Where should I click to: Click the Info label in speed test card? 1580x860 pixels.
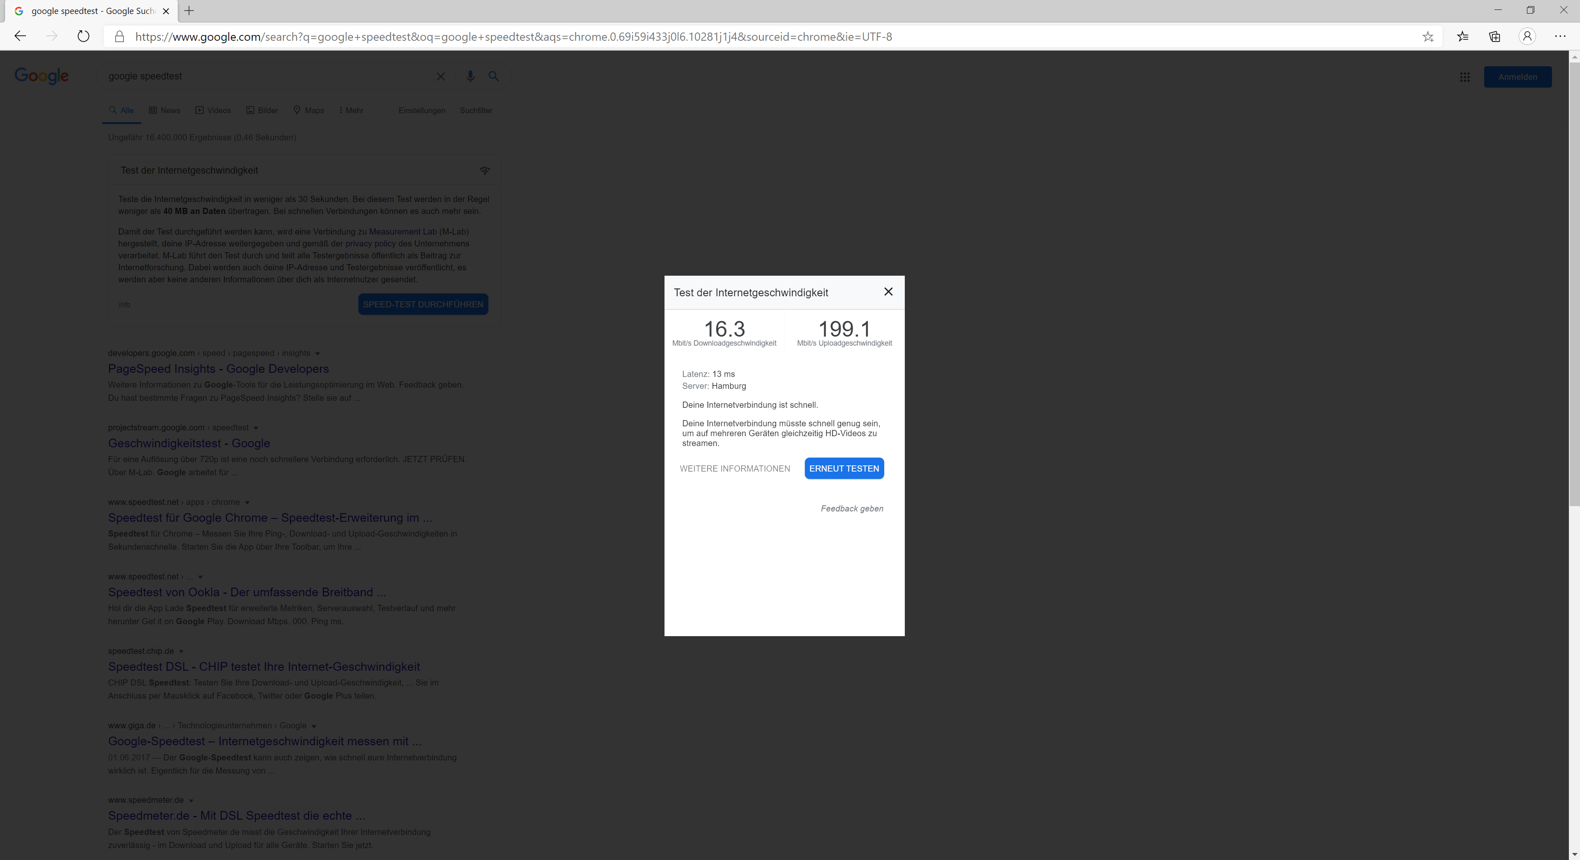[x=124, y=305]
